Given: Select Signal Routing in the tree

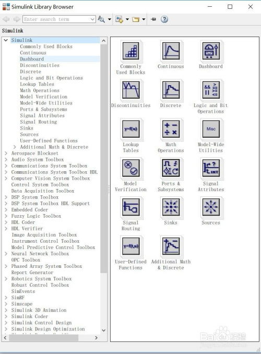Looking at the screenshot, I should [39, 122].
